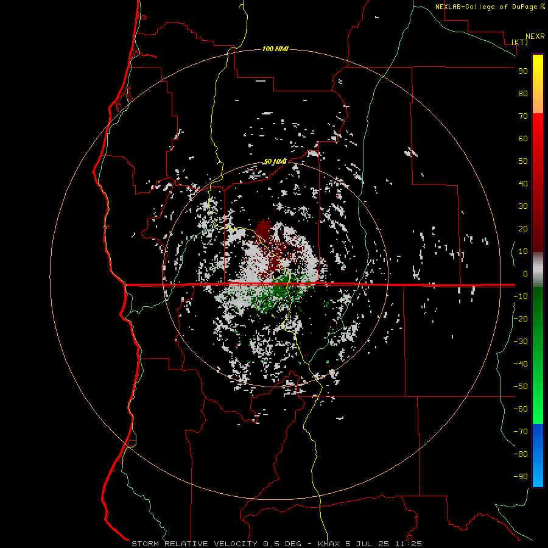This screenshot has width=548, height=548.
Task: Pick the yellow segment of the color bar
Action: 538,84
